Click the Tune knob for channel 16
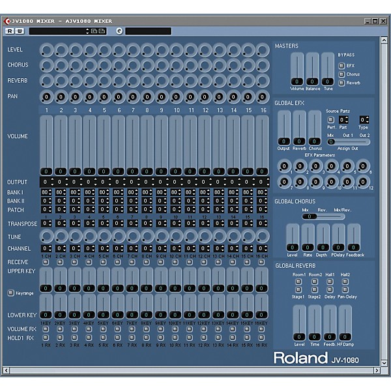Viewport: 391px width, 391px height. (x=262, y=236)
